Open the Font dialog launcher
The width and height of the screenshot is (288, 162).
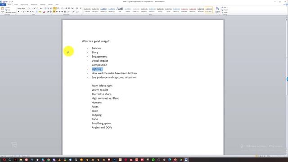[x=51, y=14]
